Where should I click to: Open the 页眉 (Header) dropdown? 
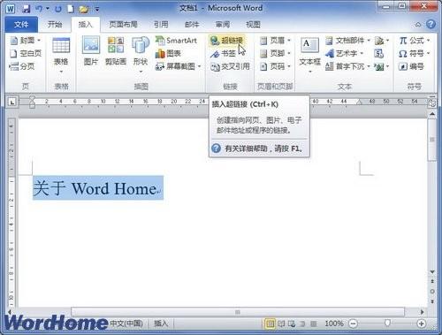(x=276, y=41)
